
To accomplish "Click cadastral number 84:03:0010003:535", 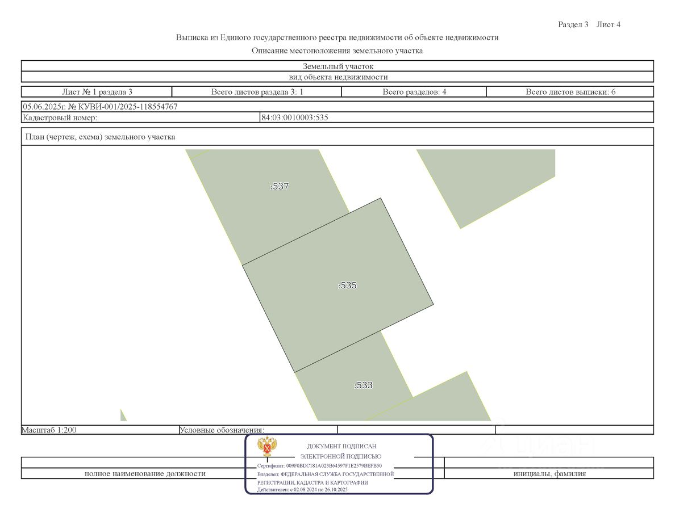I will [295, 117].
